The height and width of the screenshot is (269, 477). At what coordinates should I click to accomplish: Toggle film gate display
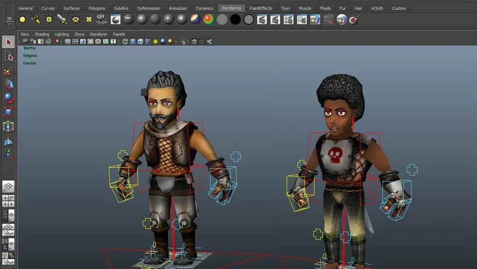point(75,42)
